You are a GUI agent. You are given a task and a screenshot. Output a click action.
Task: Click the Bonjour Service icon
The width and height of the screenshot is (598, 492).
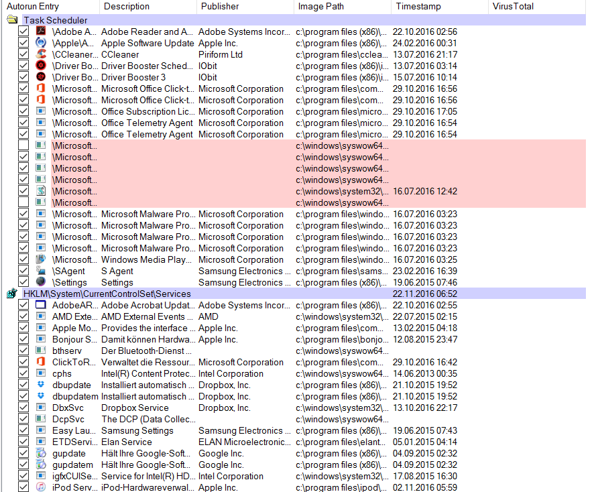[x=41, y=339]
